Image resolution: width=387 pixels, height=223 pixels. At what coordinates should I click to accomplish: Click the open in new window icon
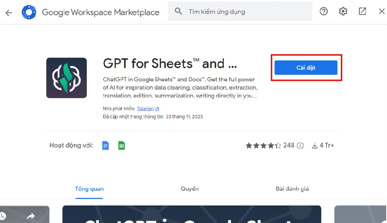pos(363,12)
